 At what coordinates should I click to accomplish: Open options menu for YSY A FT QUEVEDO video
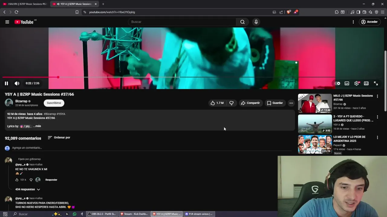[377, 117]
